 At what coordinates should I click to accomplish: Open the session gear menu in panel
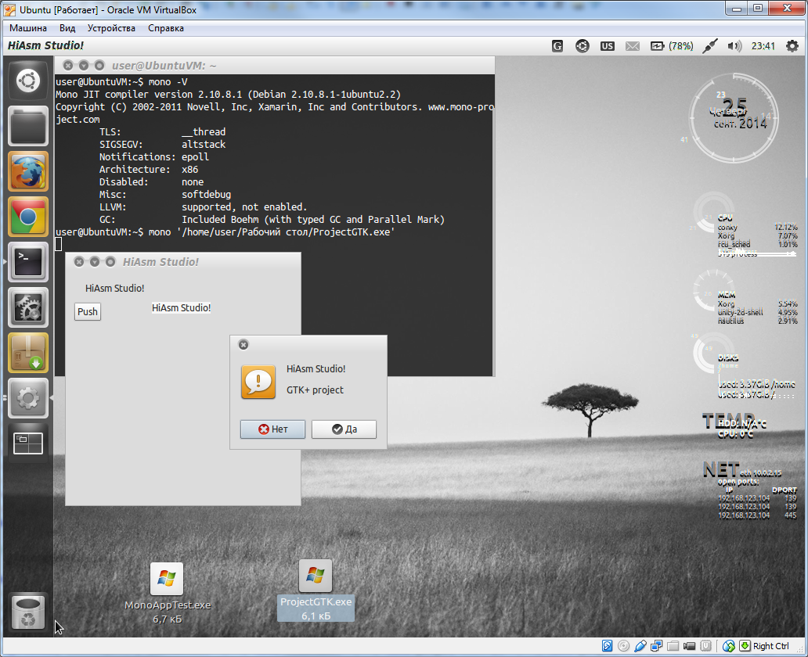(792, 46)
